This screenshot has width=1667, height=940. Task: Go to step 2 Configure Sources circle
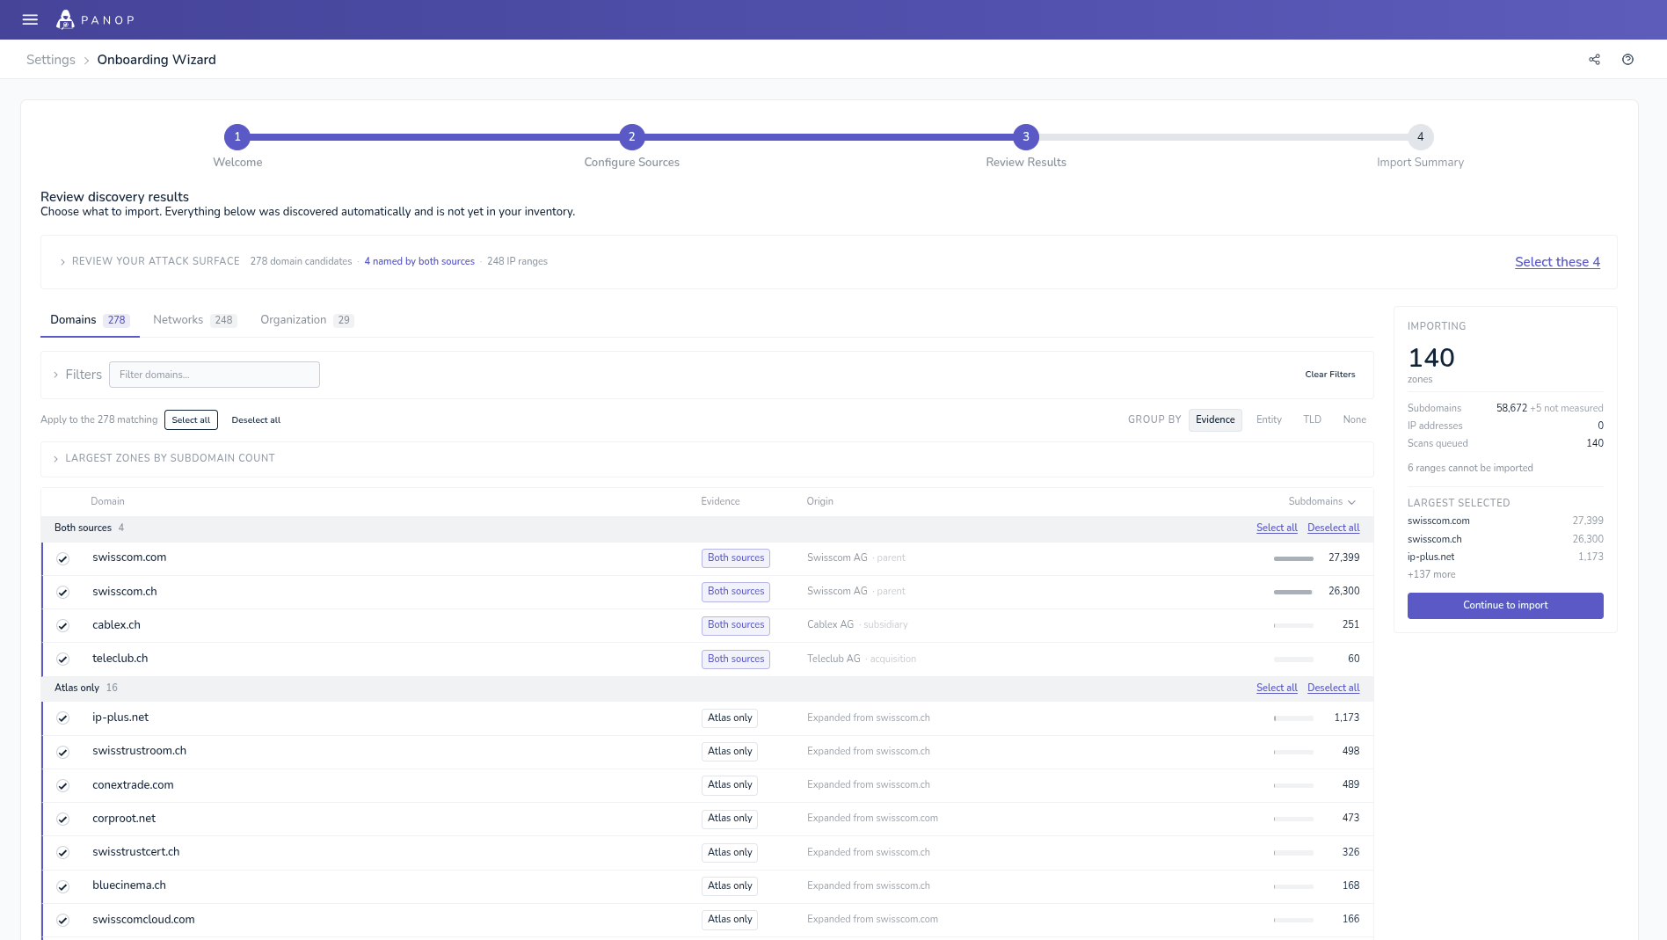[x=631, y=137]
